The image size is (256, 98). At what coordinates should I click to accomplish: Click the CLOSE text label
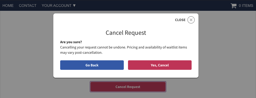(180, 20)
